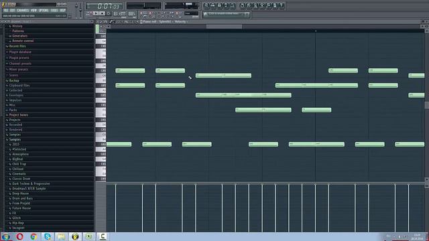Click the render to audio toolbar icon
The height and width of the screenshot is (241, 429).
(255, 5)
